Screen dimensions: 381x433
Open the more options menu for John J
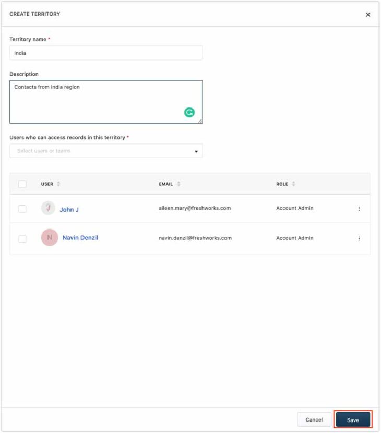(359, 209)
